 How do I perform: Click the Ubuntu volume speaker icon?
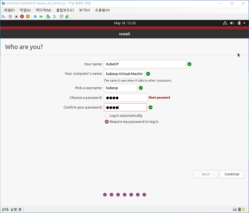(x=232, y=23)
